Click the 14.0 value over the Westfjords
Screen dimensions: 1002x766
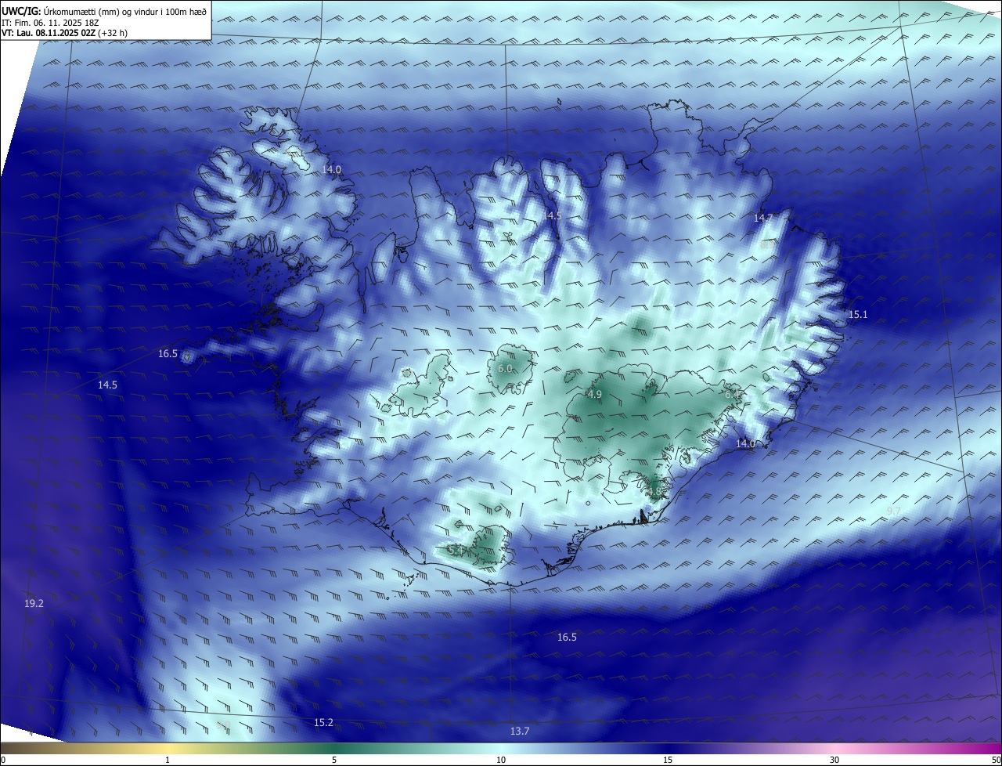coord(333,169)
